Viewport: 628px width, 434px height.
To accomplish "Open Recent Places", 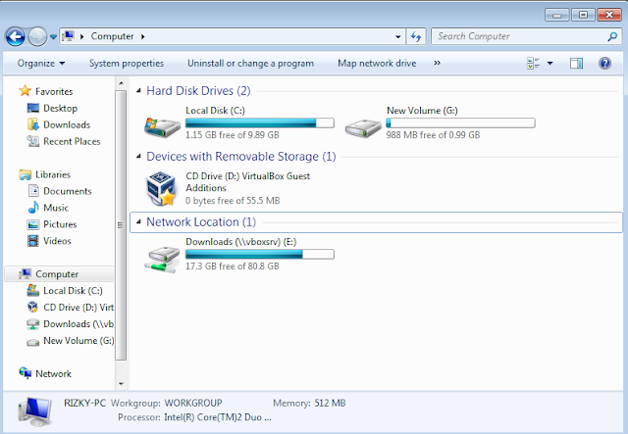I will pos(72,141).
